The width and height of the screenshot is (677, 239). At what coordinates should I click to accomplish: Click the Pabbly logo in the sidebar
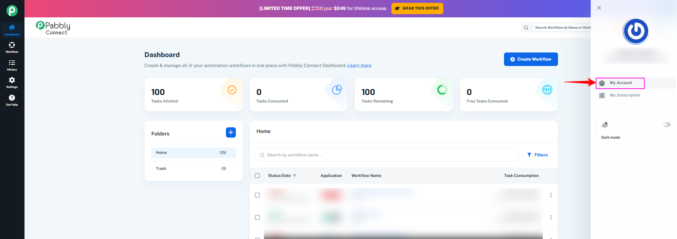coord(12,11)
